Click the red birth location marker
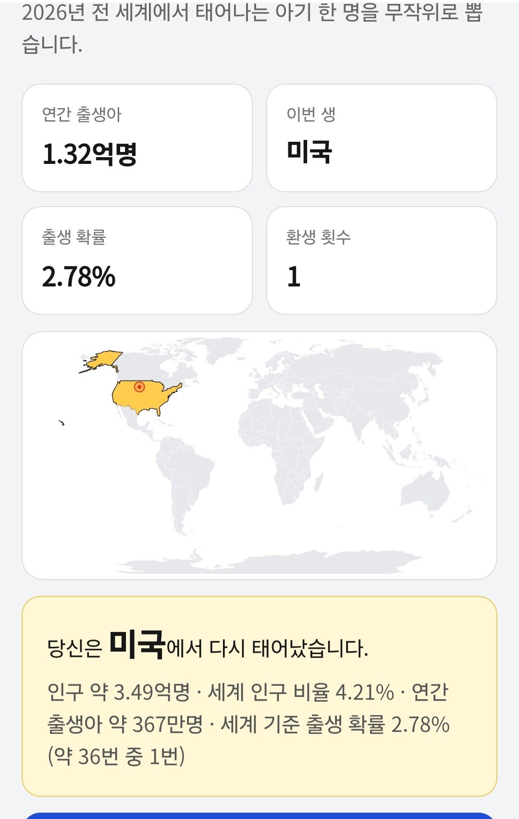This screenshot has width=519, height=819. click(139, 386)
